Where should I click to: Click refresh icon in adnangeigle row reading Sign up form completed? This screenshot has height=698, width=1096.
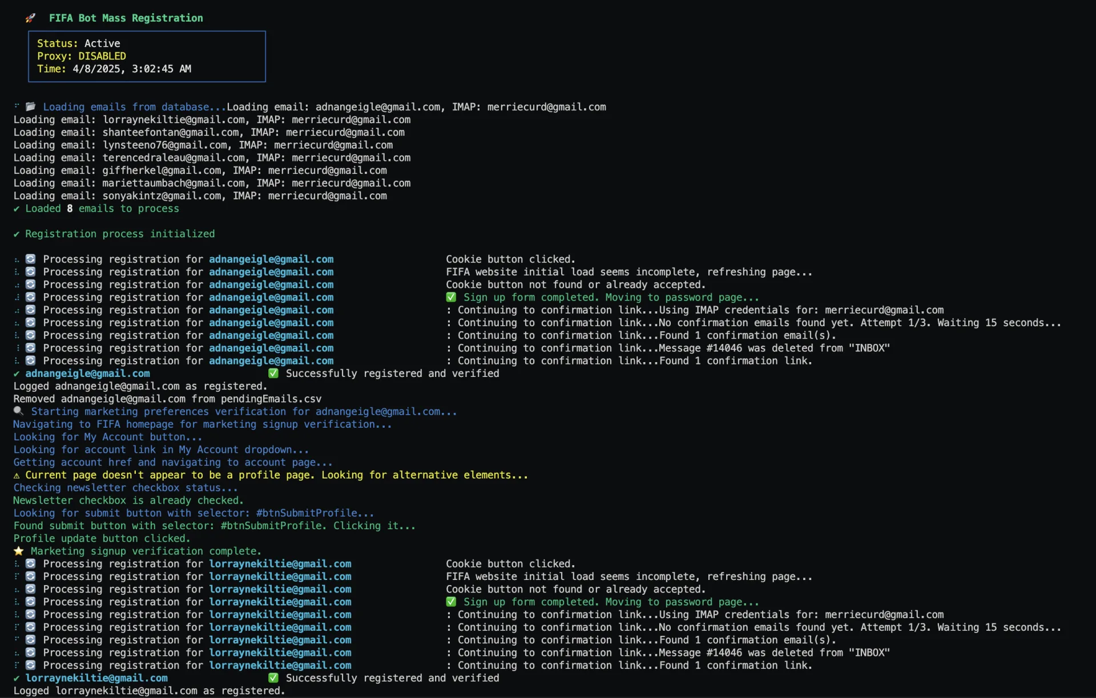tap(31, 297)
